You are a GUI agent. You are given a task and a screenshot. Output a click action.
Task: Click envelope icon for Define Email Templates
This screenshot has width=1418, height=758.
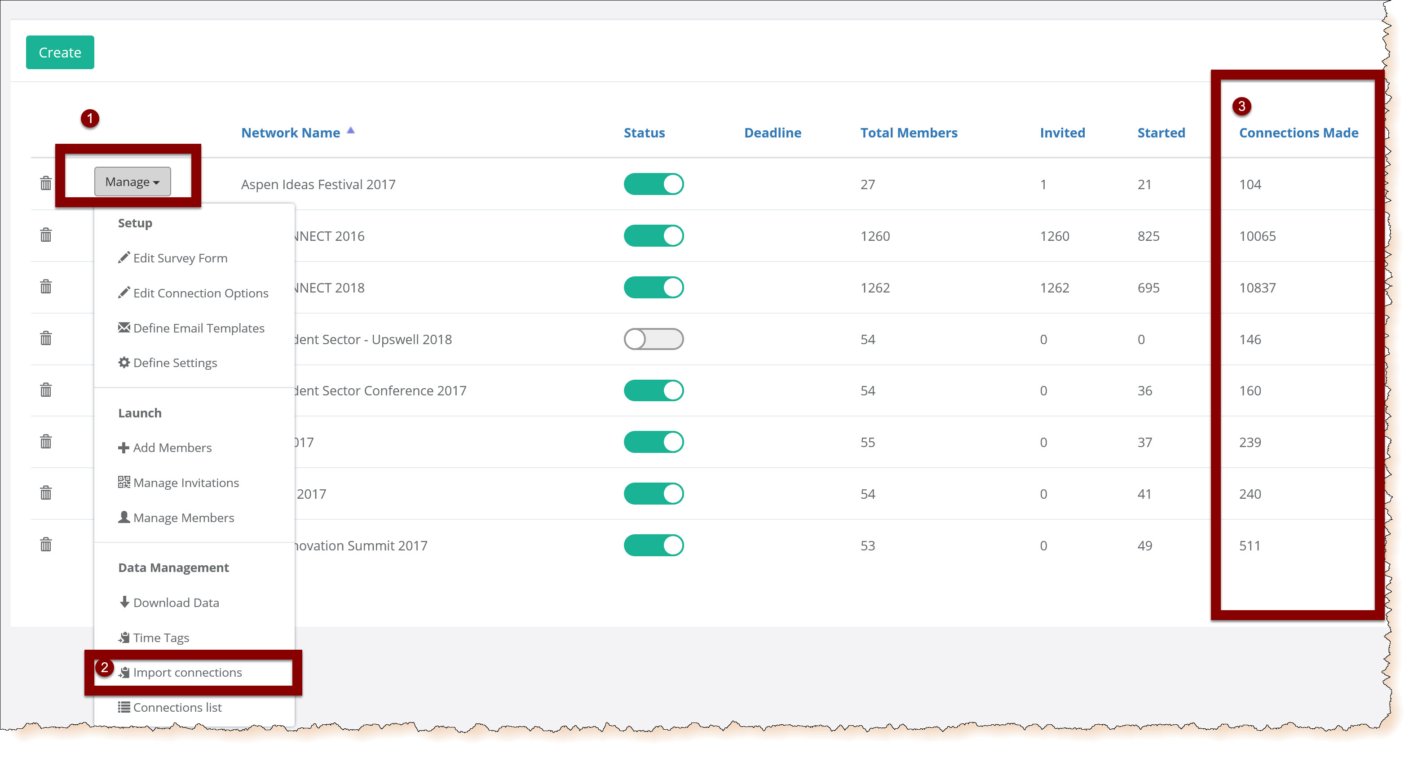[124, 328]
